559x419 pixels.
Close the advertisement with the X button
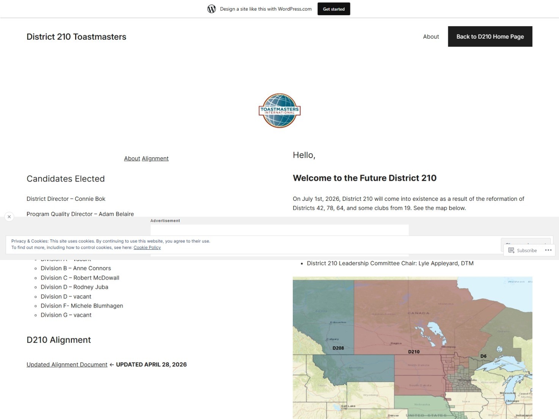click(x=9, y=217)
